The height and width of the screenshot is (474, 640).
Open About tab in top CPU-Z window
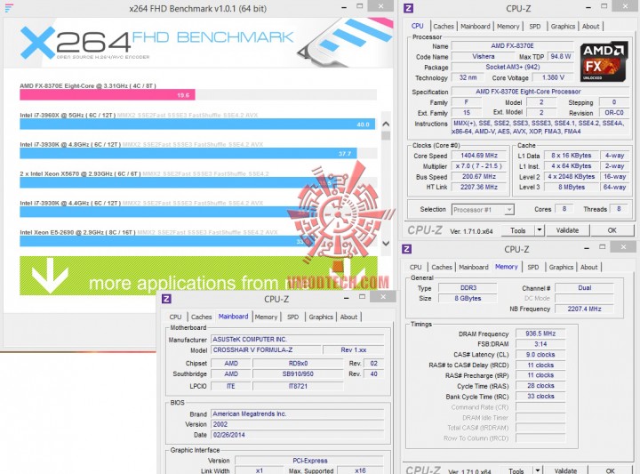pos(590,26)
